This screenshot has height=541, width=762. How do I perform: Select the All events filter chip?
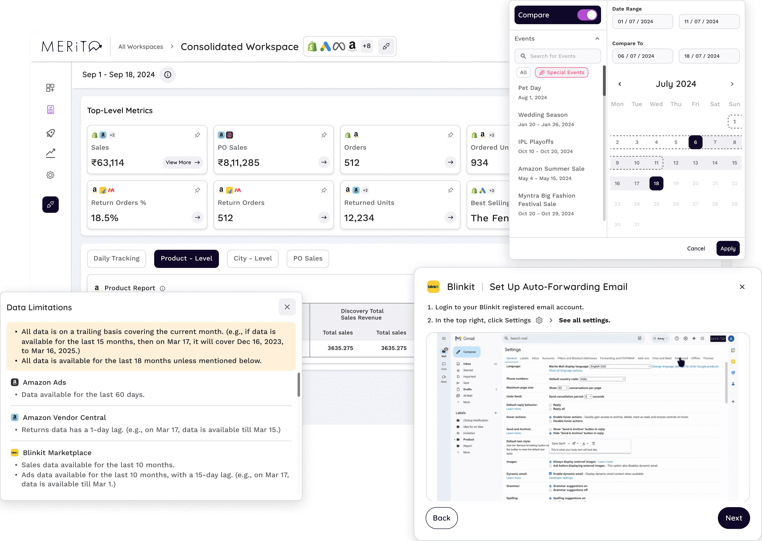tap(523, 72)
